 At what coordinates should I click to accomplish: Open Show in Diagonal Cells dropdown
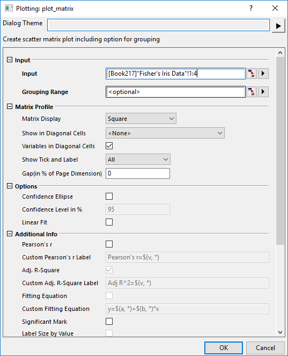tap(165, 133)
